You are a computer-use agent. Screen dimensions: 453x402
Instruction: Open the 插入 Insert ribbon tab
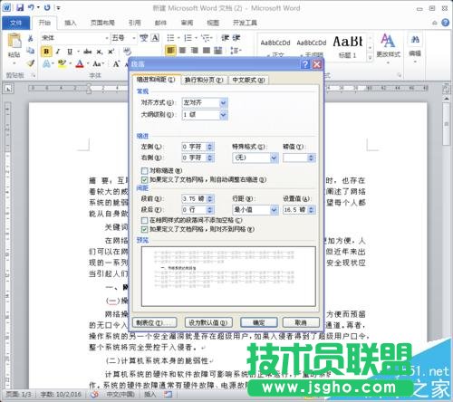pyautogui.click(x=71, y=23)
